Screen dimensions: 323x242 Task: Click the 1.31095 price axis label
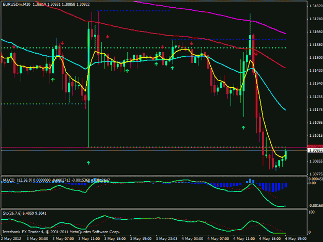[316, 122]
